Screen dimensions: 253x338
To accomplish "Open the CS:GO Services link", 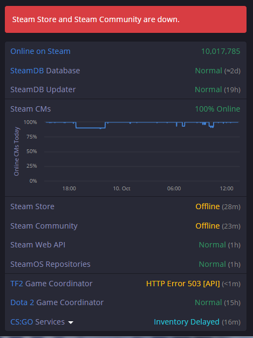I will (22, 322).
